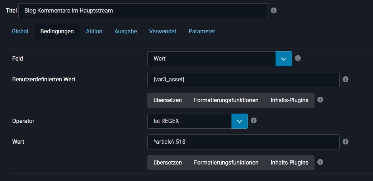
Task: Click info icon after upper Inhalts-Plugins button
Action: pos(320,100)
